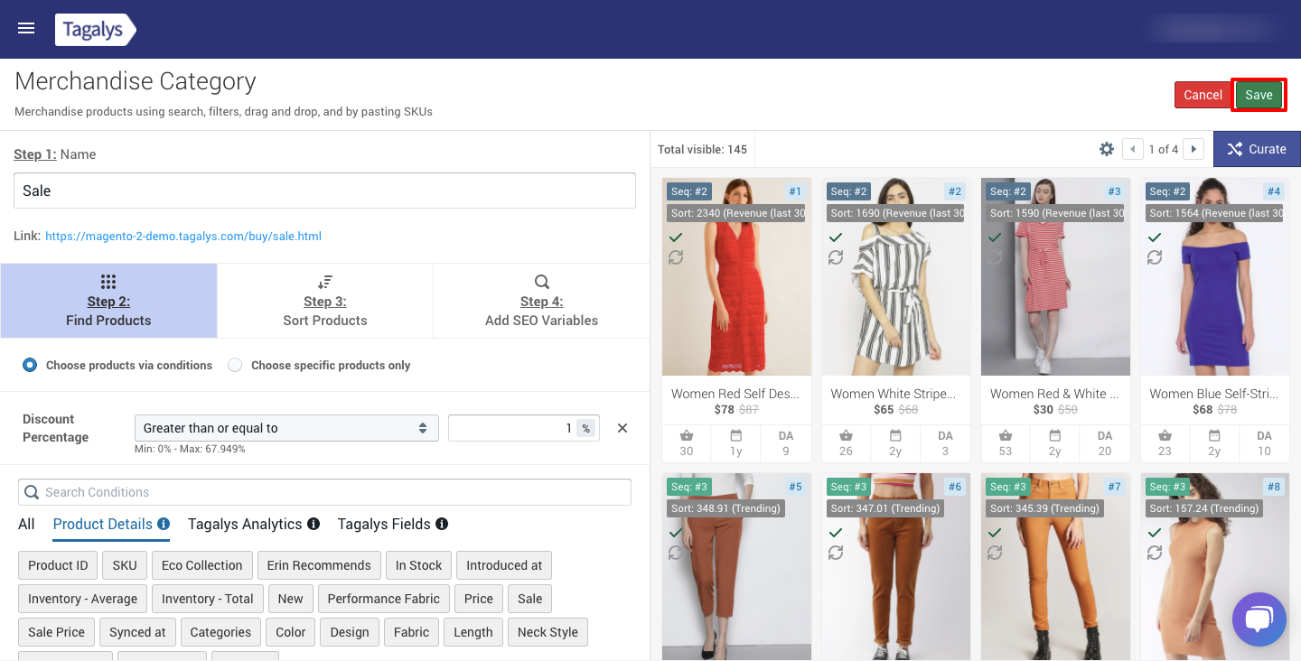Screen dimensions: 1301x661
Task: Click the Tagalys Analytics info icon
Action: click(x=314, y=524)
